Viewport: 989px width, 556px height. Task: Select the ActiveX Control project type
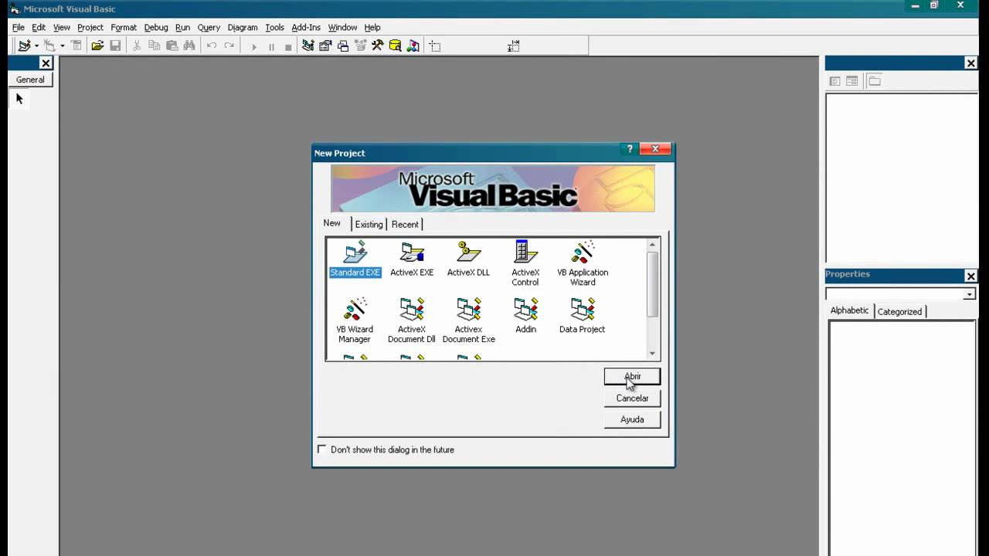525,263
